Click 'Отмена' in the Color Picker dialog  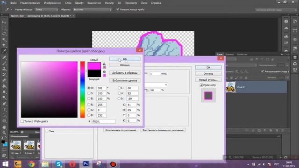tap(125, 65)
